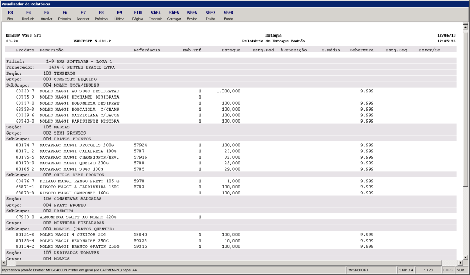Click the F3 Fim toolbar button
Screen dimensions: 470x275
tap(10, 16)
